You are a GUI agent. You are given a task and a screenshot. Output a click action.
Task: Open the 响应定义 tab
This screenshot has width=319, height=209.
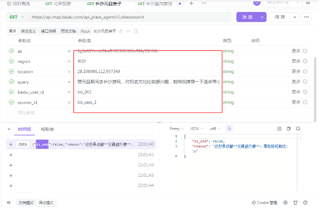pos(28,31)
